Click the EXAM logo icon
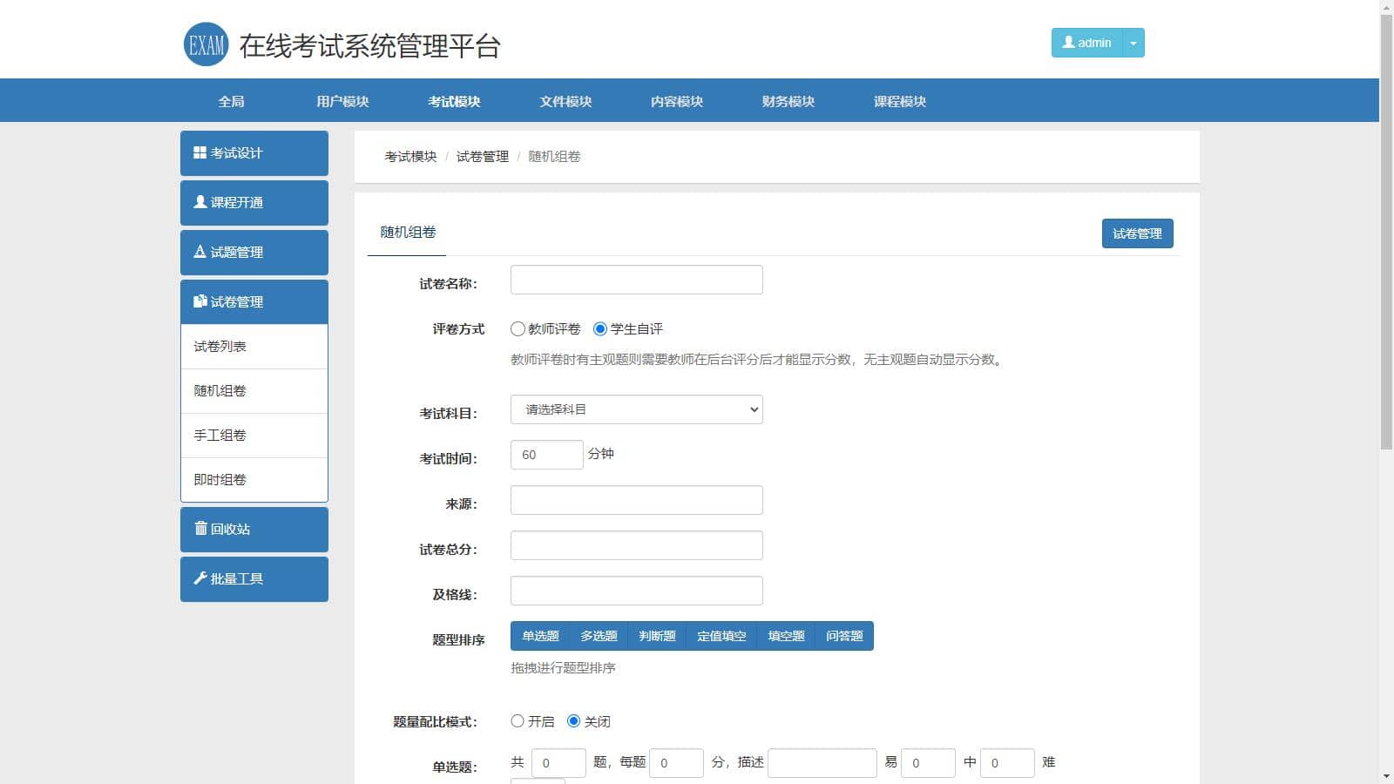This screenshot has width=1394, height=784. point(206,44)
